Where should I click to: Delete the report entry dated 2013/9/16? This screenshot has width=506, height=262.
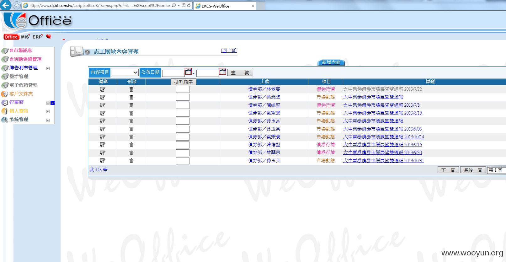click(x=131, y=145)
